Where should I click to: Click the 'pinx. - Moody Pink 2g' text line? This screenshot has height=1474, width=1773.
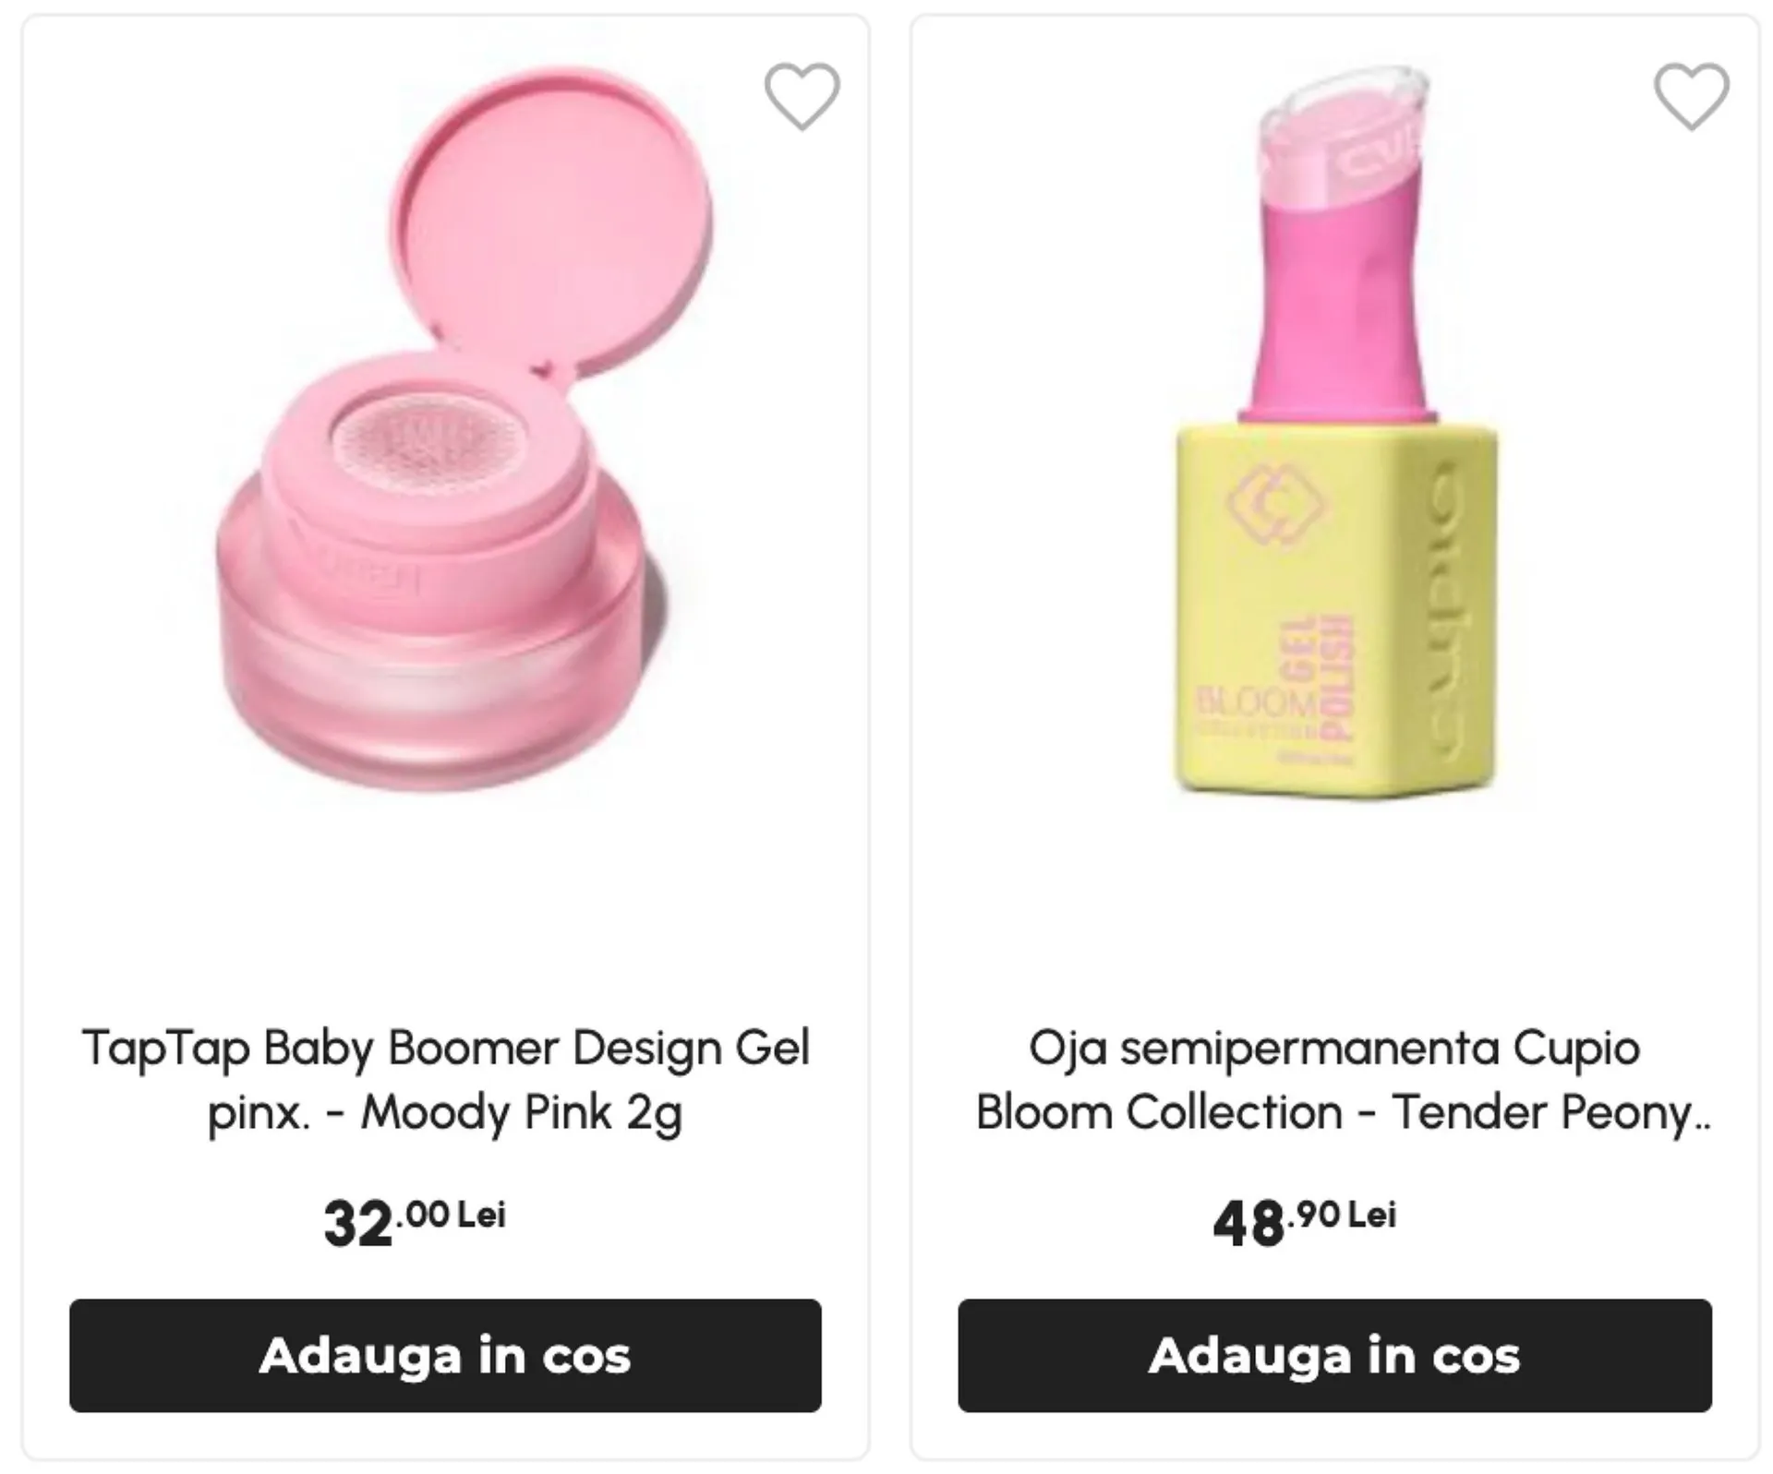coord(445,1112)
